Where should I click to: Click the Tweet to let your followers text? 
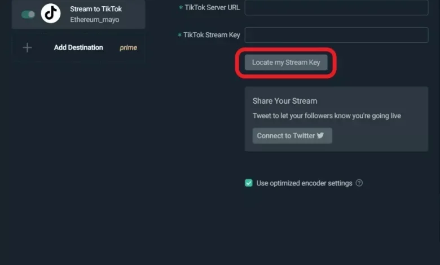[x=327, y=116]
